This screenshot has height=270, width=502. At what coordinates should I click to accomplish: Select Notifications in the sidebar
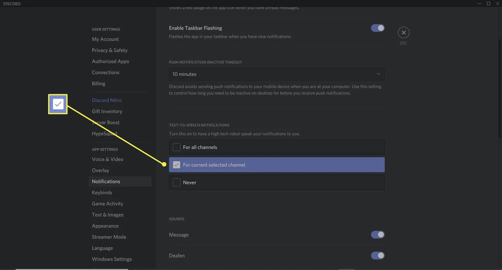[120, 181]
